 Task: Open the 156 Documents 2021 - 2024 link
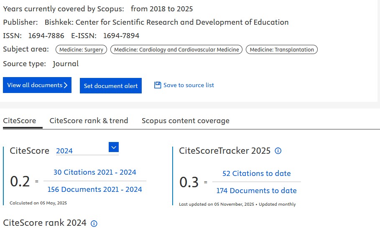coord(95,189)
